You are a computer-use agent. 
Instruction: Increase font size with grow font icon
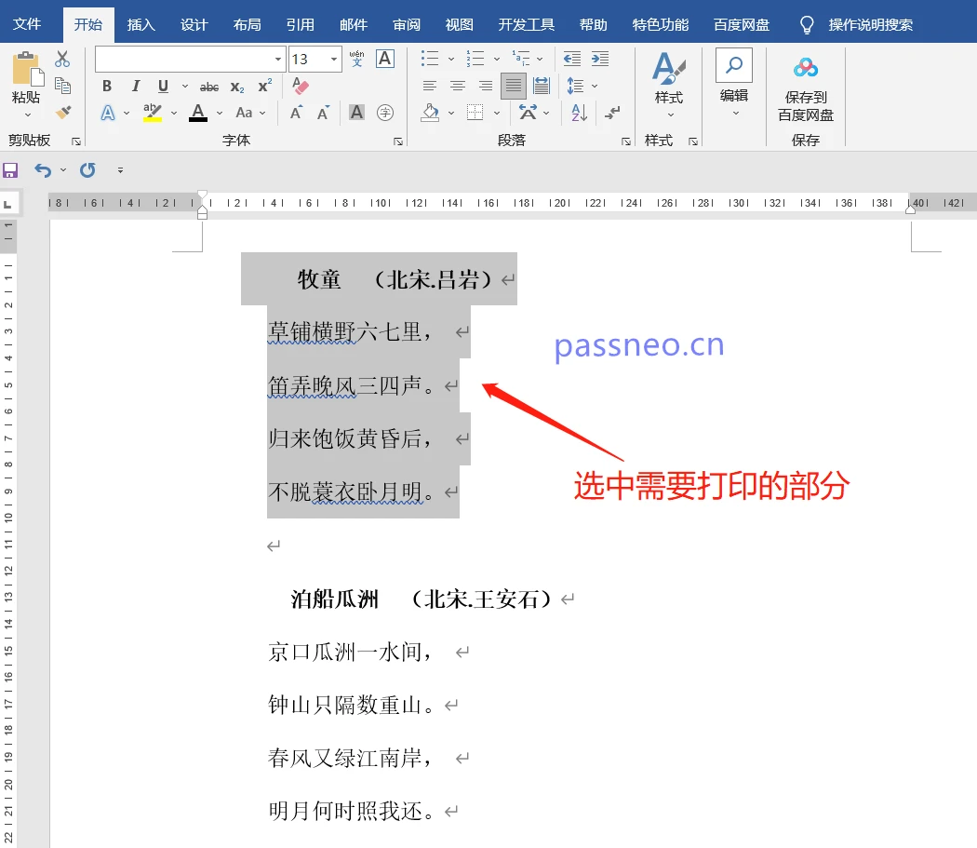click(x=297, y=113)
